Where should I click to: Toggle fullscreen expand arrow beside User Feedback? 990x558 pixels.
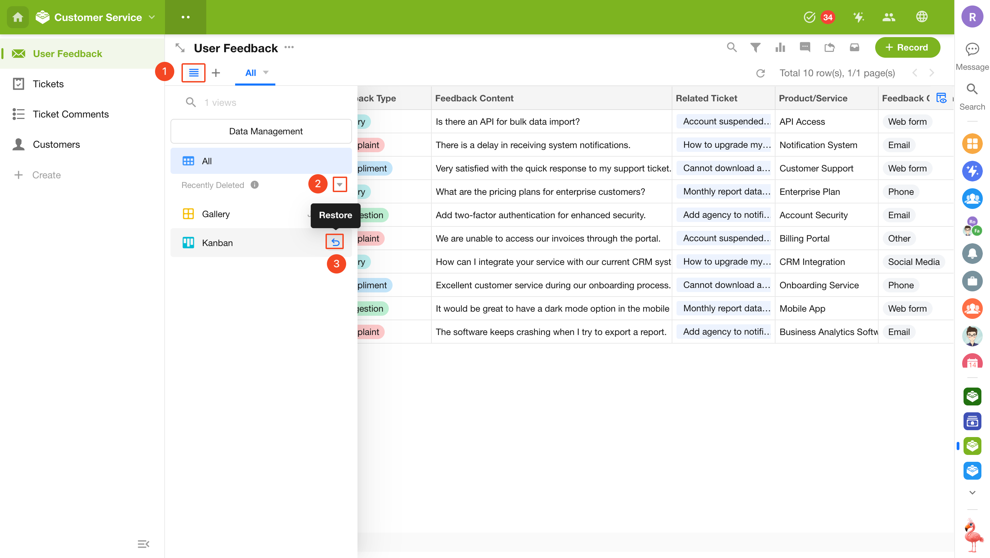click(x=180, y=48)
